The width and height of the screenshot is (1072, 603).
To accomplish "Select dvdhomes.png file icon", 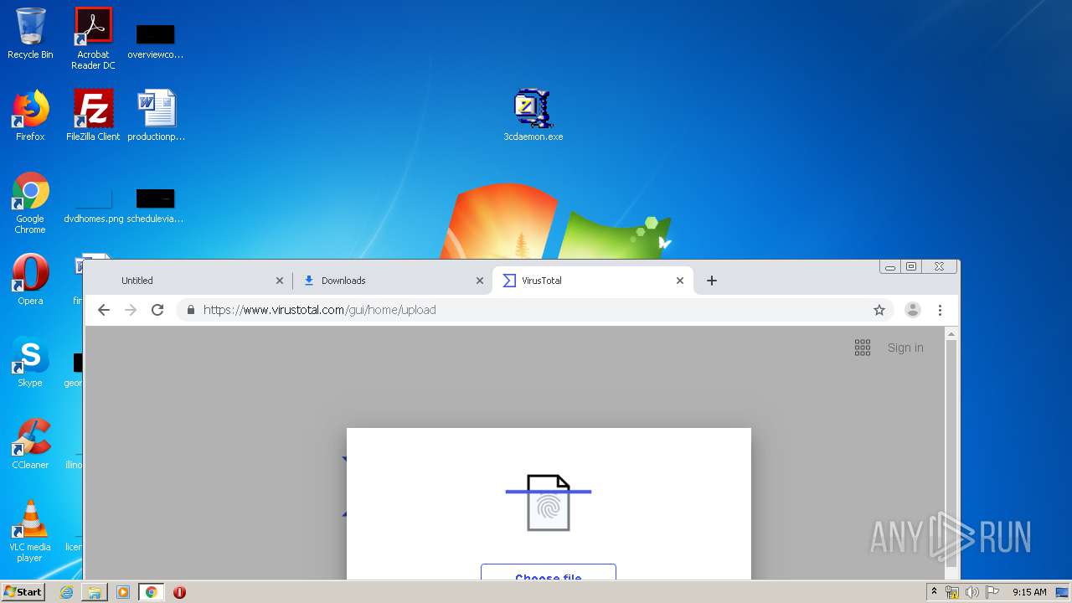I will click(93, 207).
